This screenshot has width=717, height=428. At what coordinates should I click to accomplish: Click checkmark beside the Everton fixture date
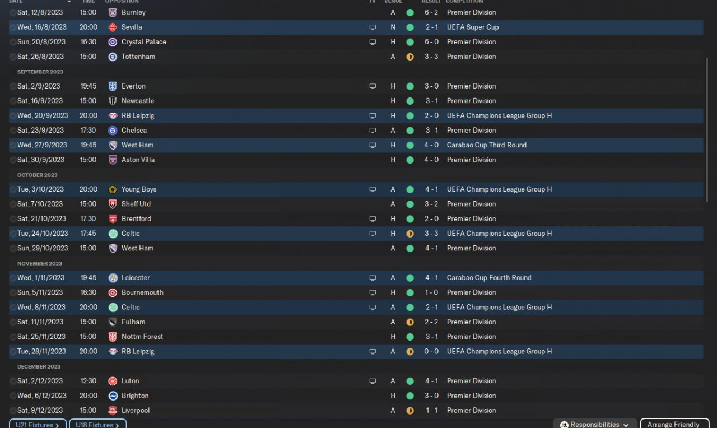[x=13, y=86]
